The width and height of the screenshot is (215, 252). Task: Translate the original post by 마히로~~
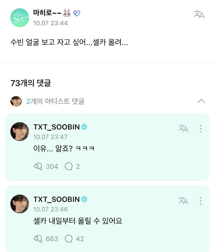click(x=199, y=15)
